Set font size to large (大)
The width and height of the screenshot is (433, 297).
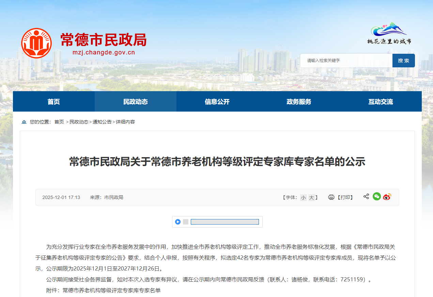pos(311,198)
